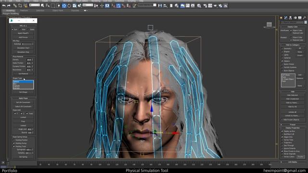The width and height of the screenshot is (308, 173).
Task: Toggle the 3D Snaps icon
Action: coord(114,6)
